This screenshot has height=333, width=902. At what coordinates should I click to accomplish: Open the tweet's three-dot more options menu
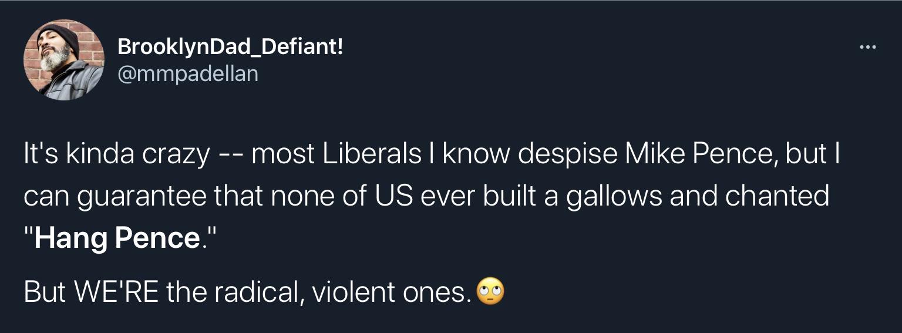coord(867,48)
